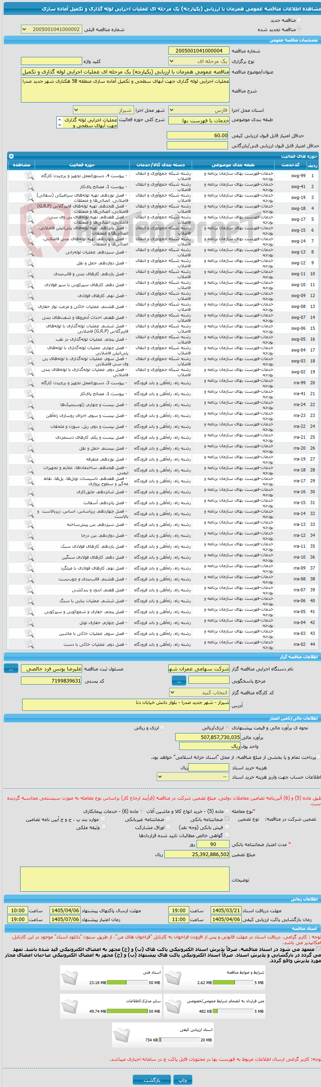Sort by دسته بندی کالا/خدمات column header
Screen dimensions: 321x1087
tap(160, 165)
